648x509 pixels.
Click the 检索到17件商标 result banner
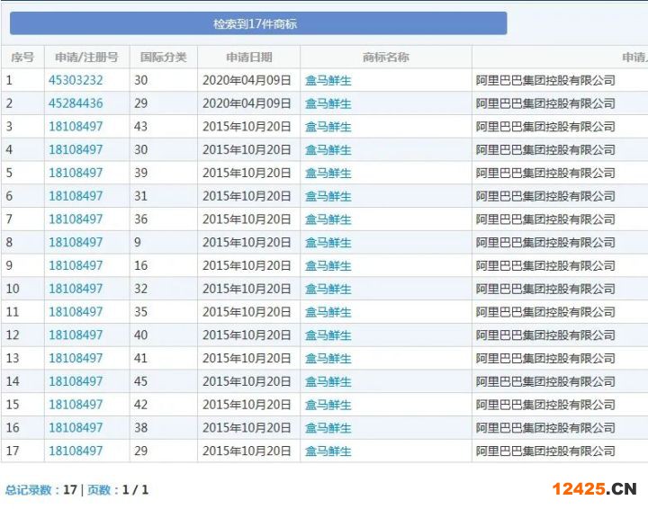[x=258, y=23]
